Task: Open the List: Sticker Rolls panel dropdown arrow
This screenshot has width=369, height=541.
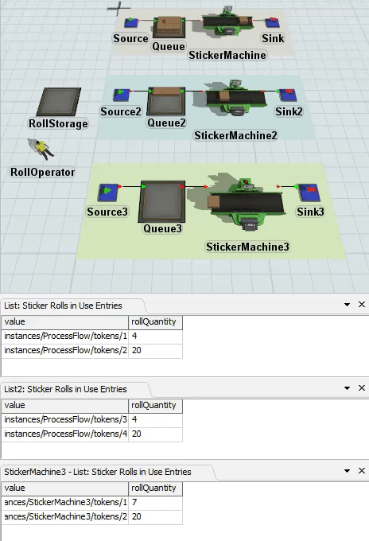Action: [x=348, y=305]
